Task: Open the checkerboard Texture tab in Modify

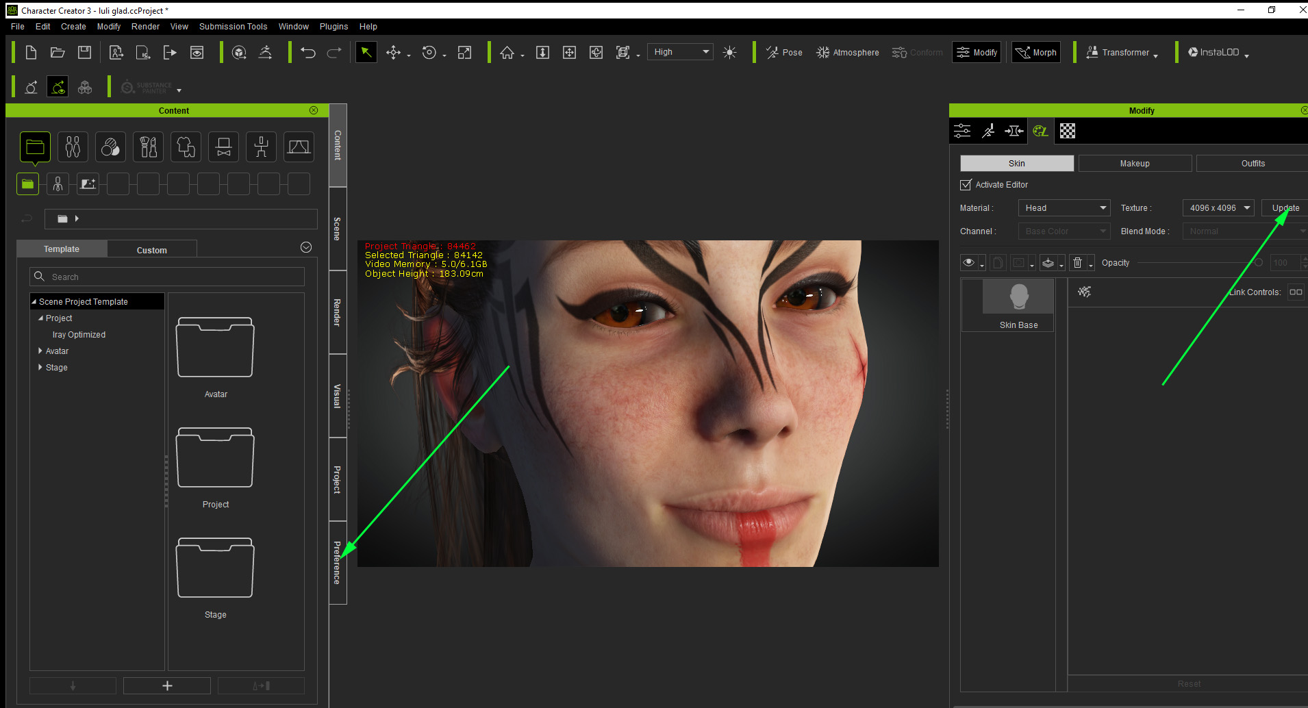Action: 1067,131
